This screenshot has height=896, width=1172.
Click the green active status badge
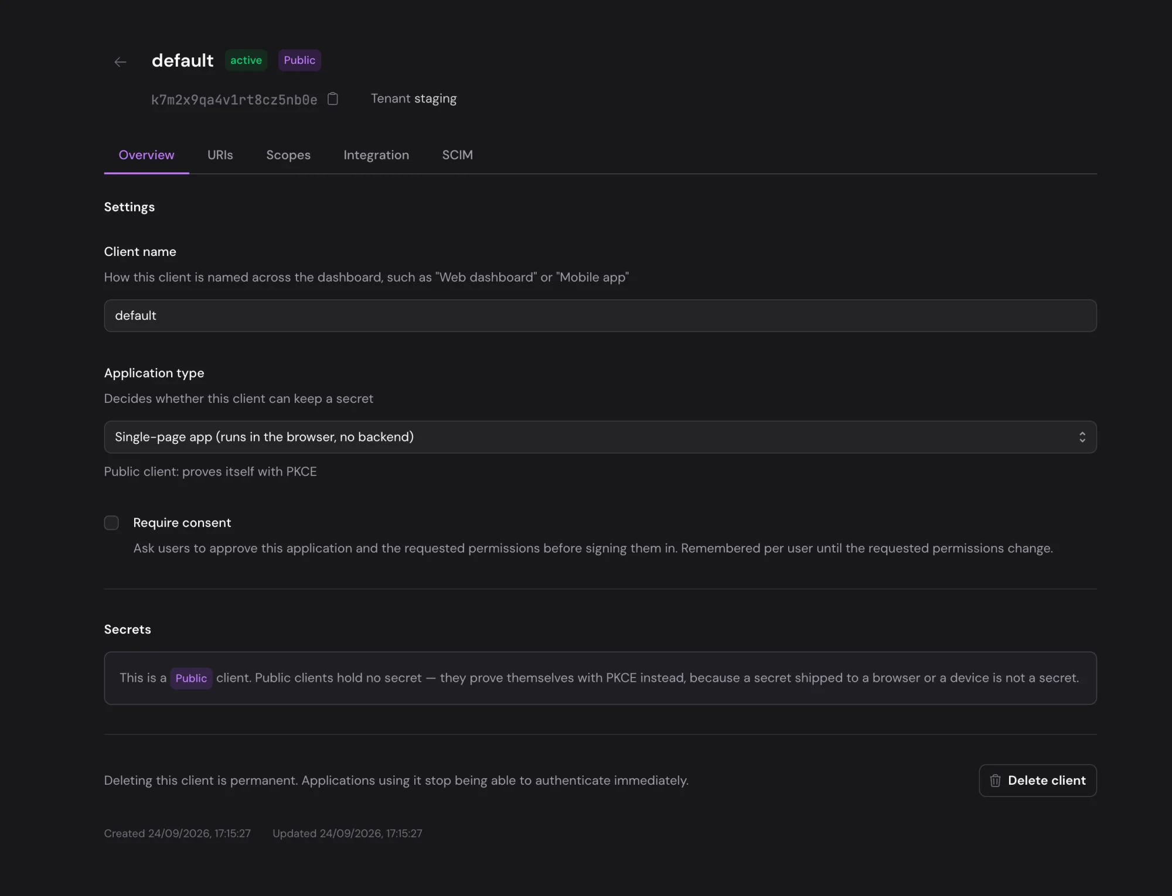point(246,60)
